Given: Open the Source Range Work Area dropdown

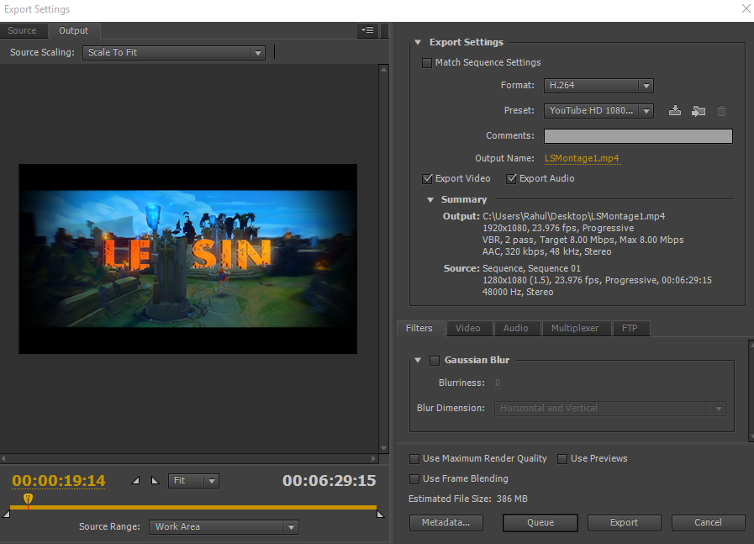Looking at the screenshot, I should click(x=224, y=526).
